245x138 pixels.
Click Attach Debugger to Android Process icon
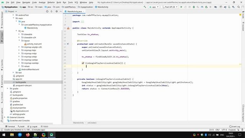coord(206,7)
